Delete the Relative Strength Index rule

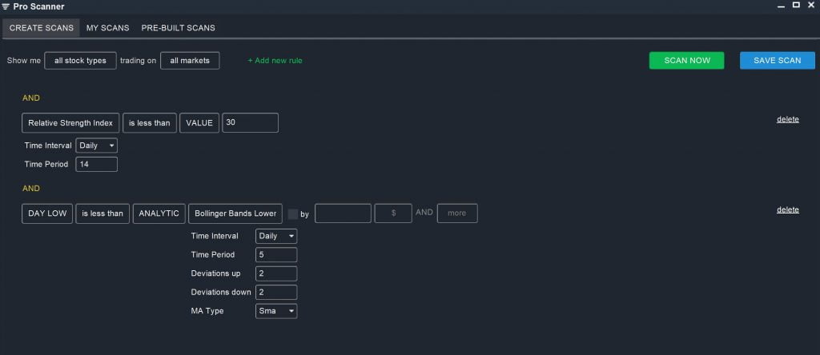click(787, 119)
